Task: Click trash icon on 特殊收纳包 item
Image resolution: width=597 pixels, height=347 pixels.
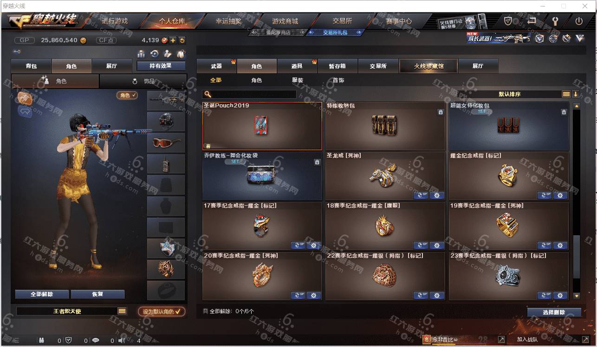Action: point(440,112)
